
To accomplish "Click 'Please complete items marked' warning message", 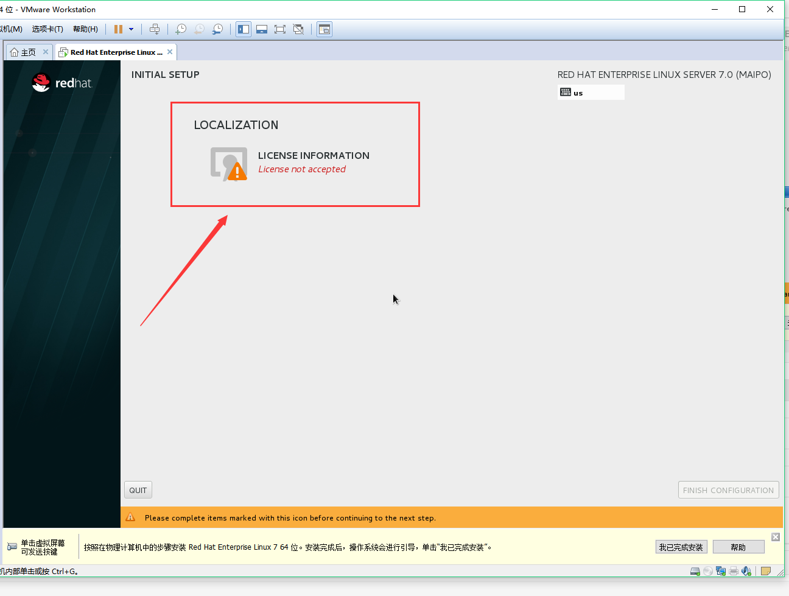I will (x=290, y=518).
